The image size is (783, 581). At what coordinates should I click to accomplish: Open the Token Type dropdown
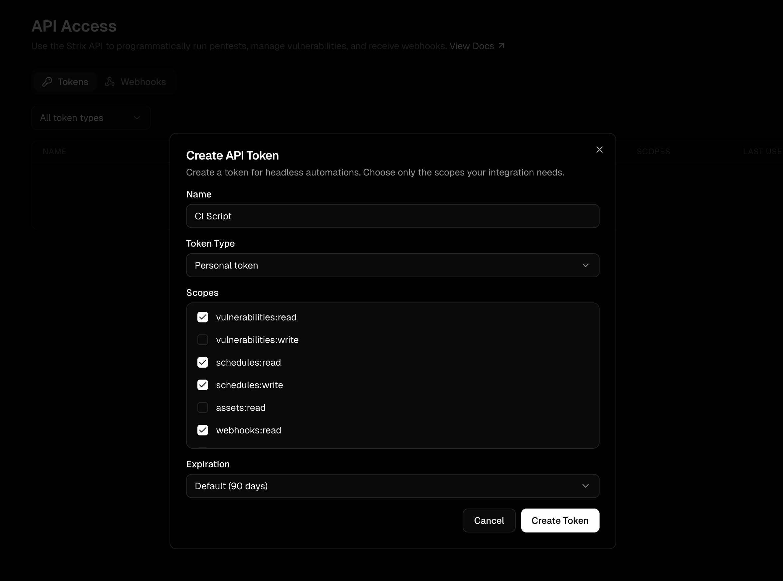(393, 265)
